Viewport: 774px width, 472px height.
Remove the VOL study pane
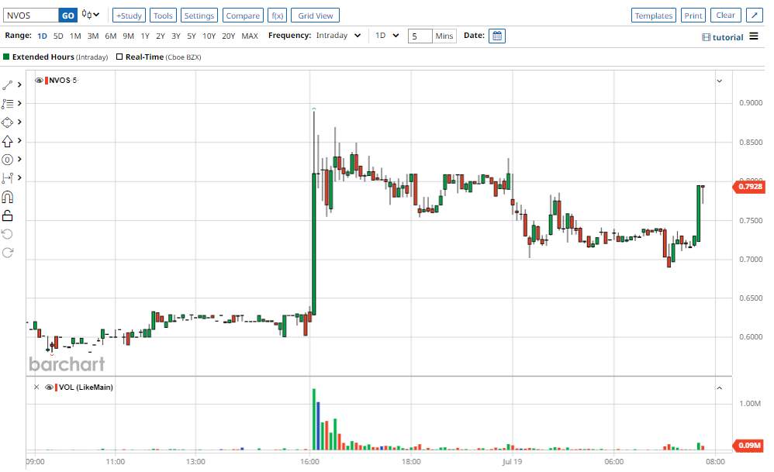coord(36,388)
